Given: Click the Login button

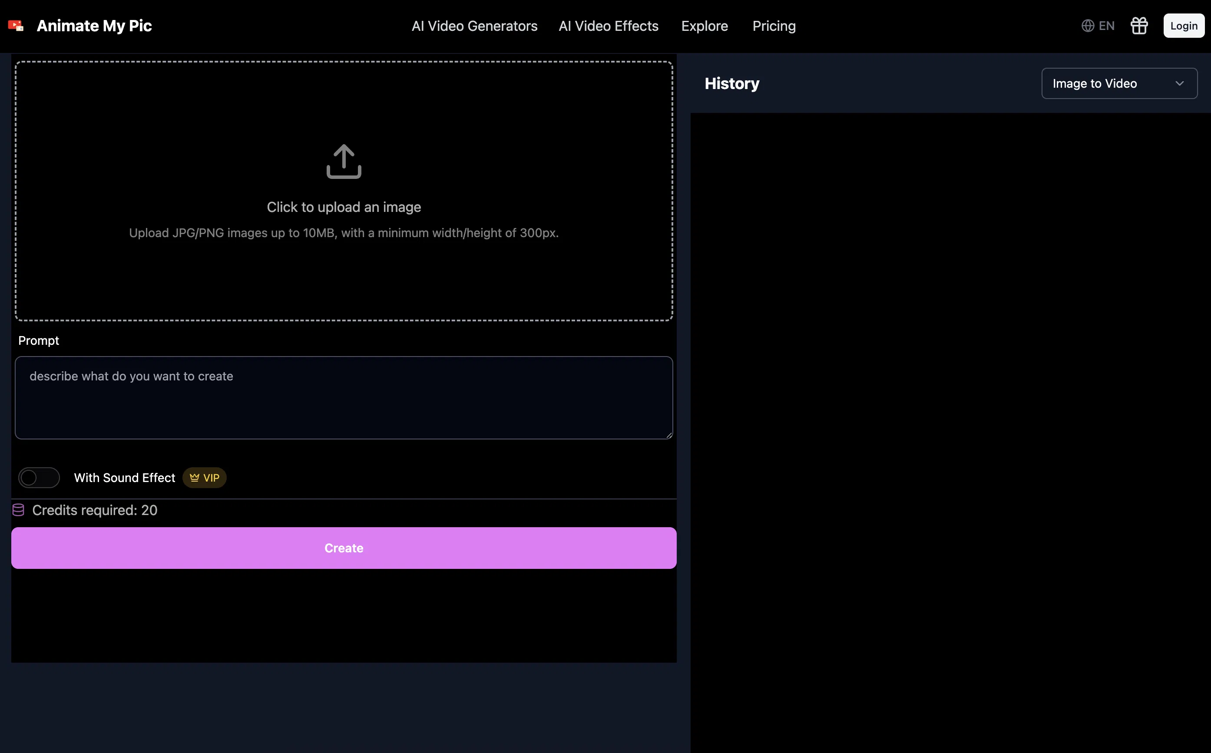Looking at the screenshot, I should 1184,25.
